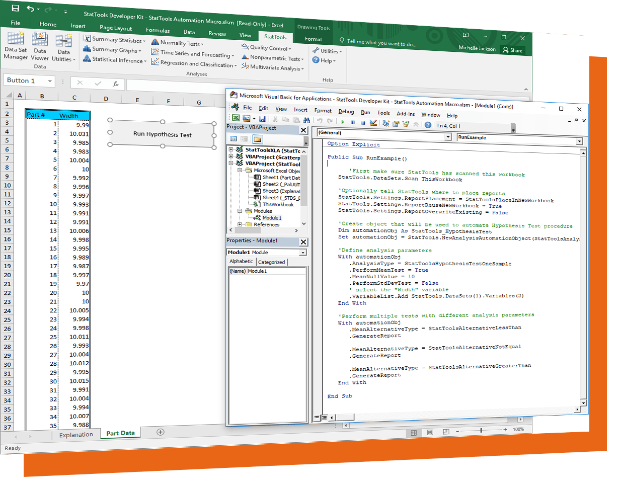Open the Page Layout ribbon tab
Viewport: 619px width, 486px height.
[x=116, y=28]
